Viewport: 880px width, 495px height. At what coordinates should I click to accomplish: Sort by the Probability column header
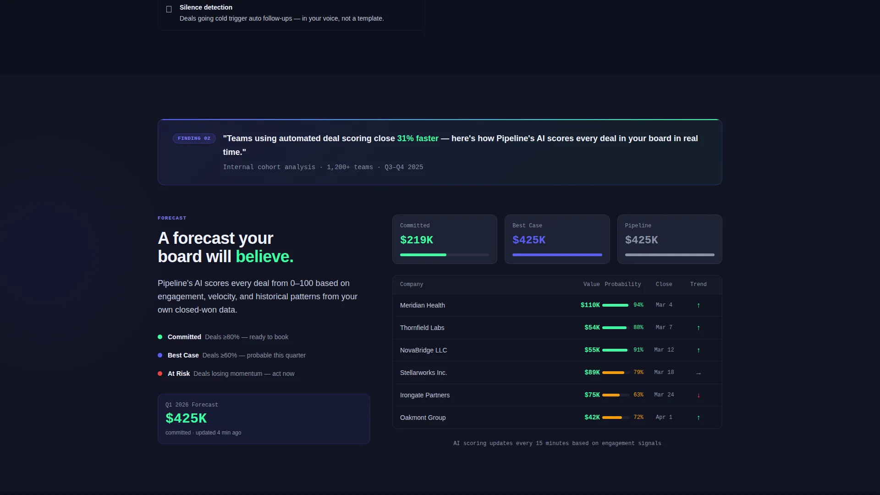point(622,284)
